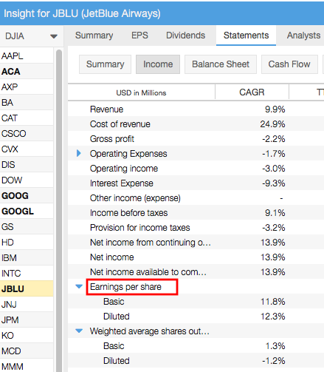Image resolution: width=324 pixels, height=372 pixels.
Task: Click the CAGR column header
Action: tap(252, 92)
